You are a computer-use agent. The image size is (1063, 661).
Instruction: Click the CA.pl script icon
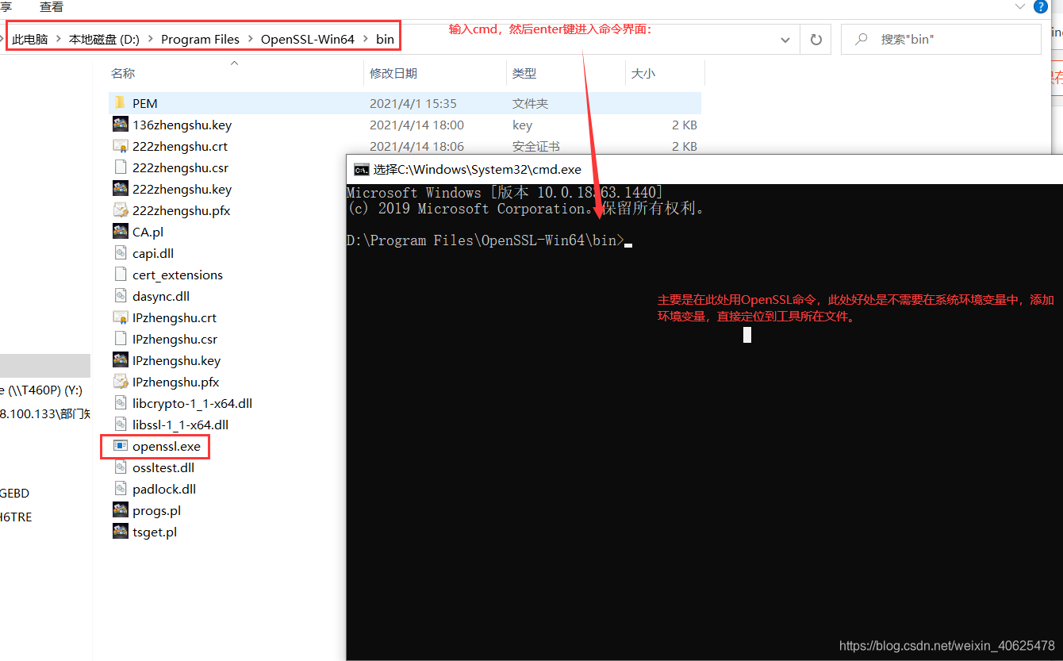coord(121,232)
